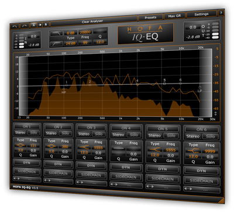Open the Max GR menu
The height and width of the screenshot is (212, 234).
click(x=174, y=16)
